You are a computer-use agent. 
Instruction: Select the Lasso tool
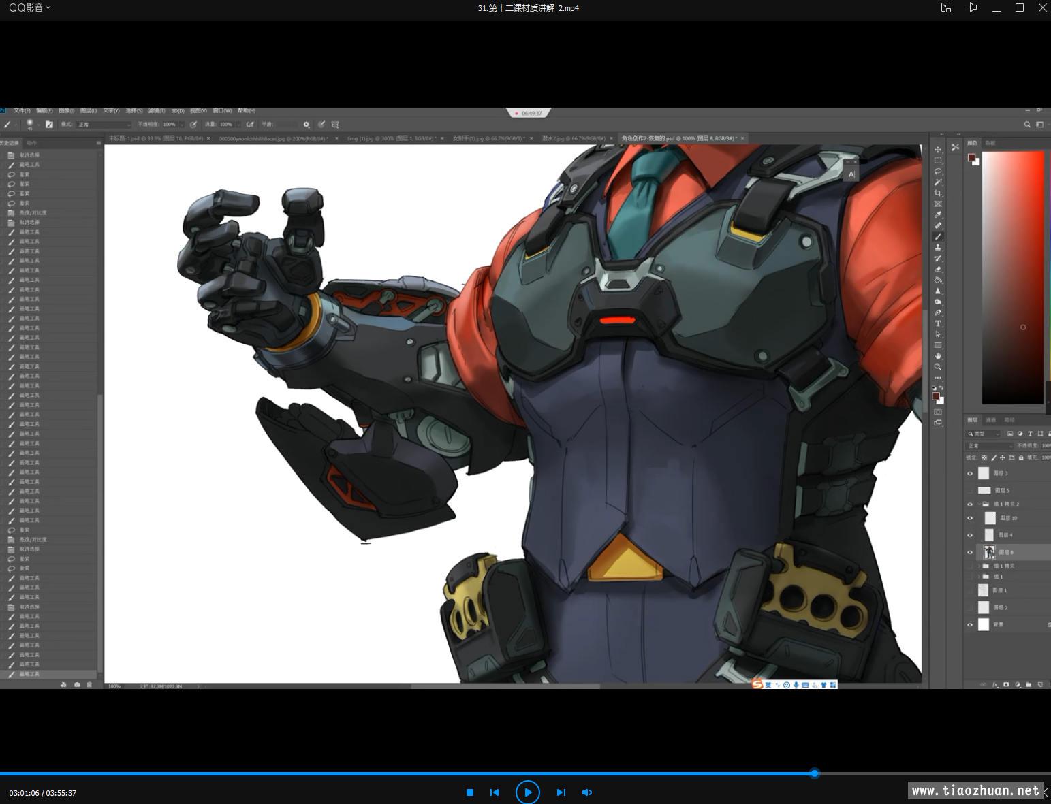click(x=938, y=172)
